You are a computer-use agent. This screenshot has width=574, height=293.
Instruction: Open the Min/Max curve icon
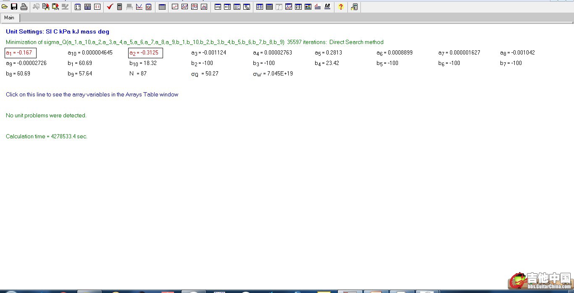pyautogui.click(x=139, y=7)
